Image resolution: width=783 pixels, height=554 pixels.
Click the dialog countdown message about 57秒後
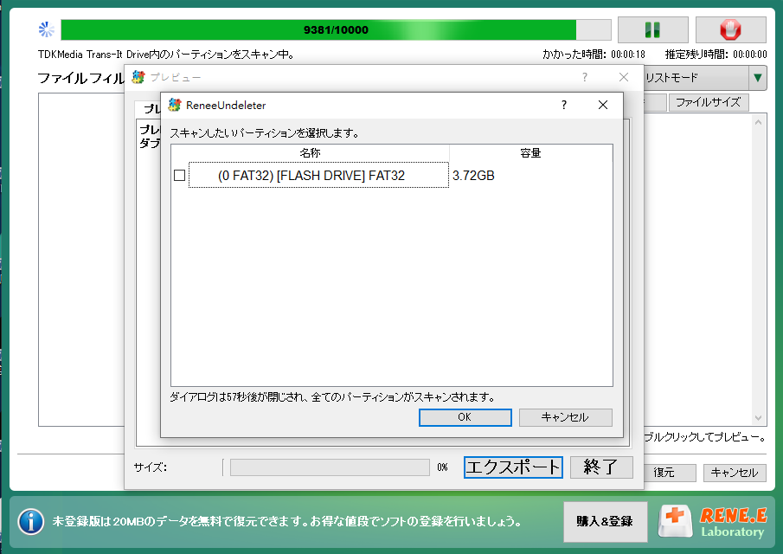coord(332,397)
